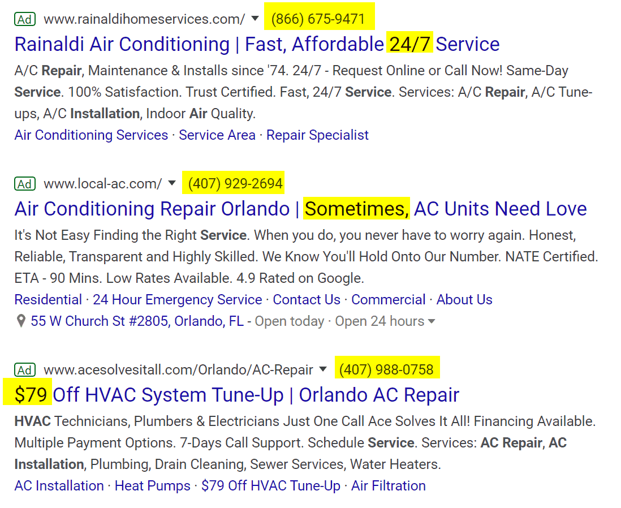Screen dimensions: 621x508
Task: Call the phone number (866) 675-9471
Action: pos(318,19)
